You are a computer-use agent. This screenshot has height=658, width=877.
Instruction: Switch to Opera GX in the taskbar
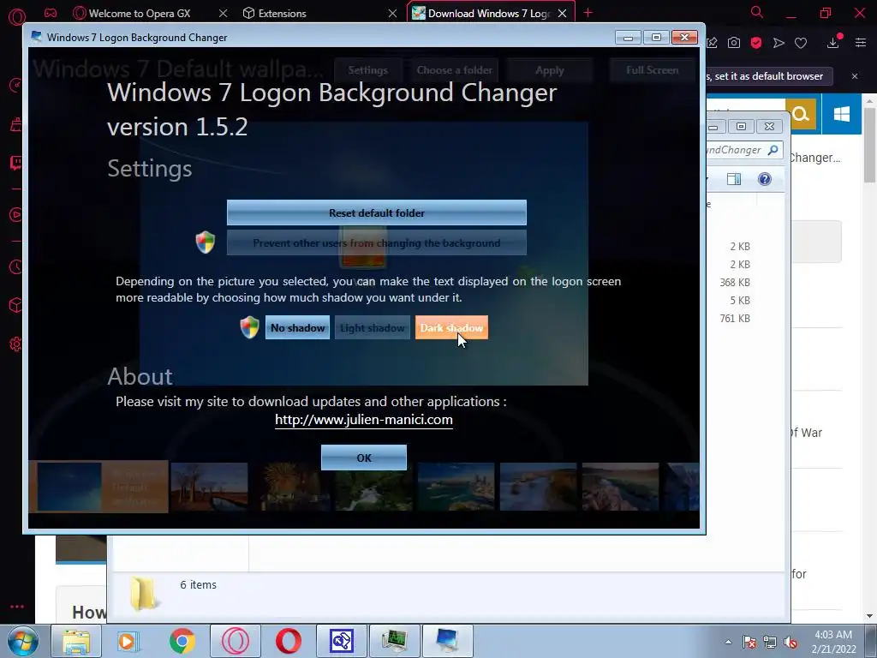(236, 641)
